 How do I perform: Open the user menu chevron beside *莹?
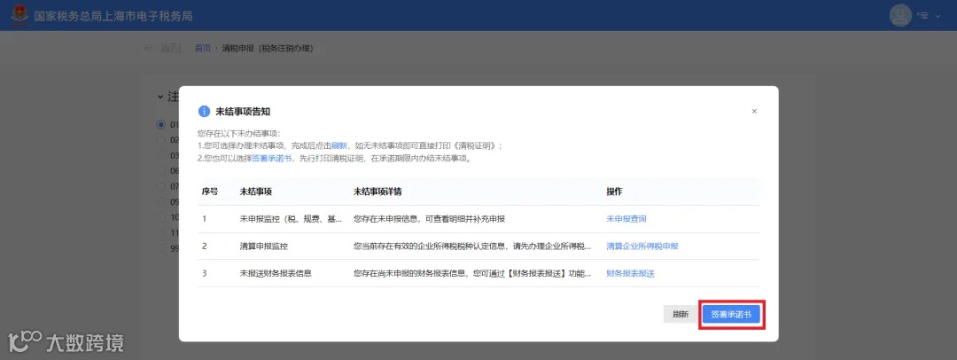[938, 16]
